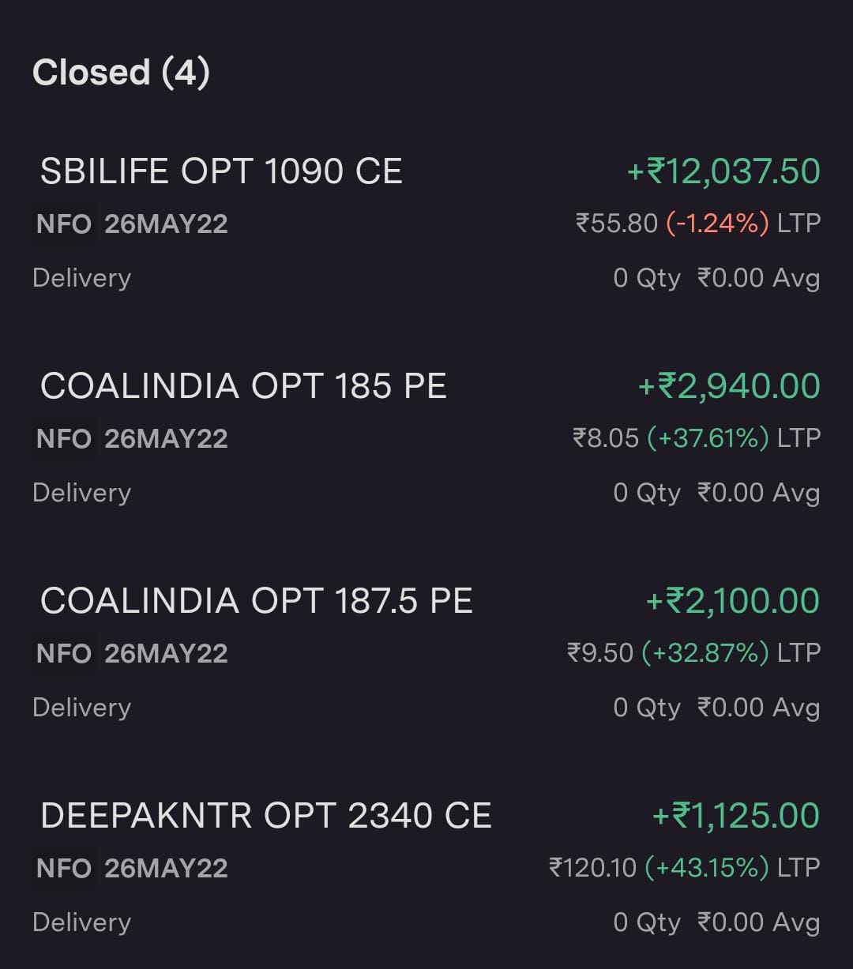This screenshot has width=853, height=969.
Task: Collapse the Closed (4) positions header
Action: tap(121, 73)
